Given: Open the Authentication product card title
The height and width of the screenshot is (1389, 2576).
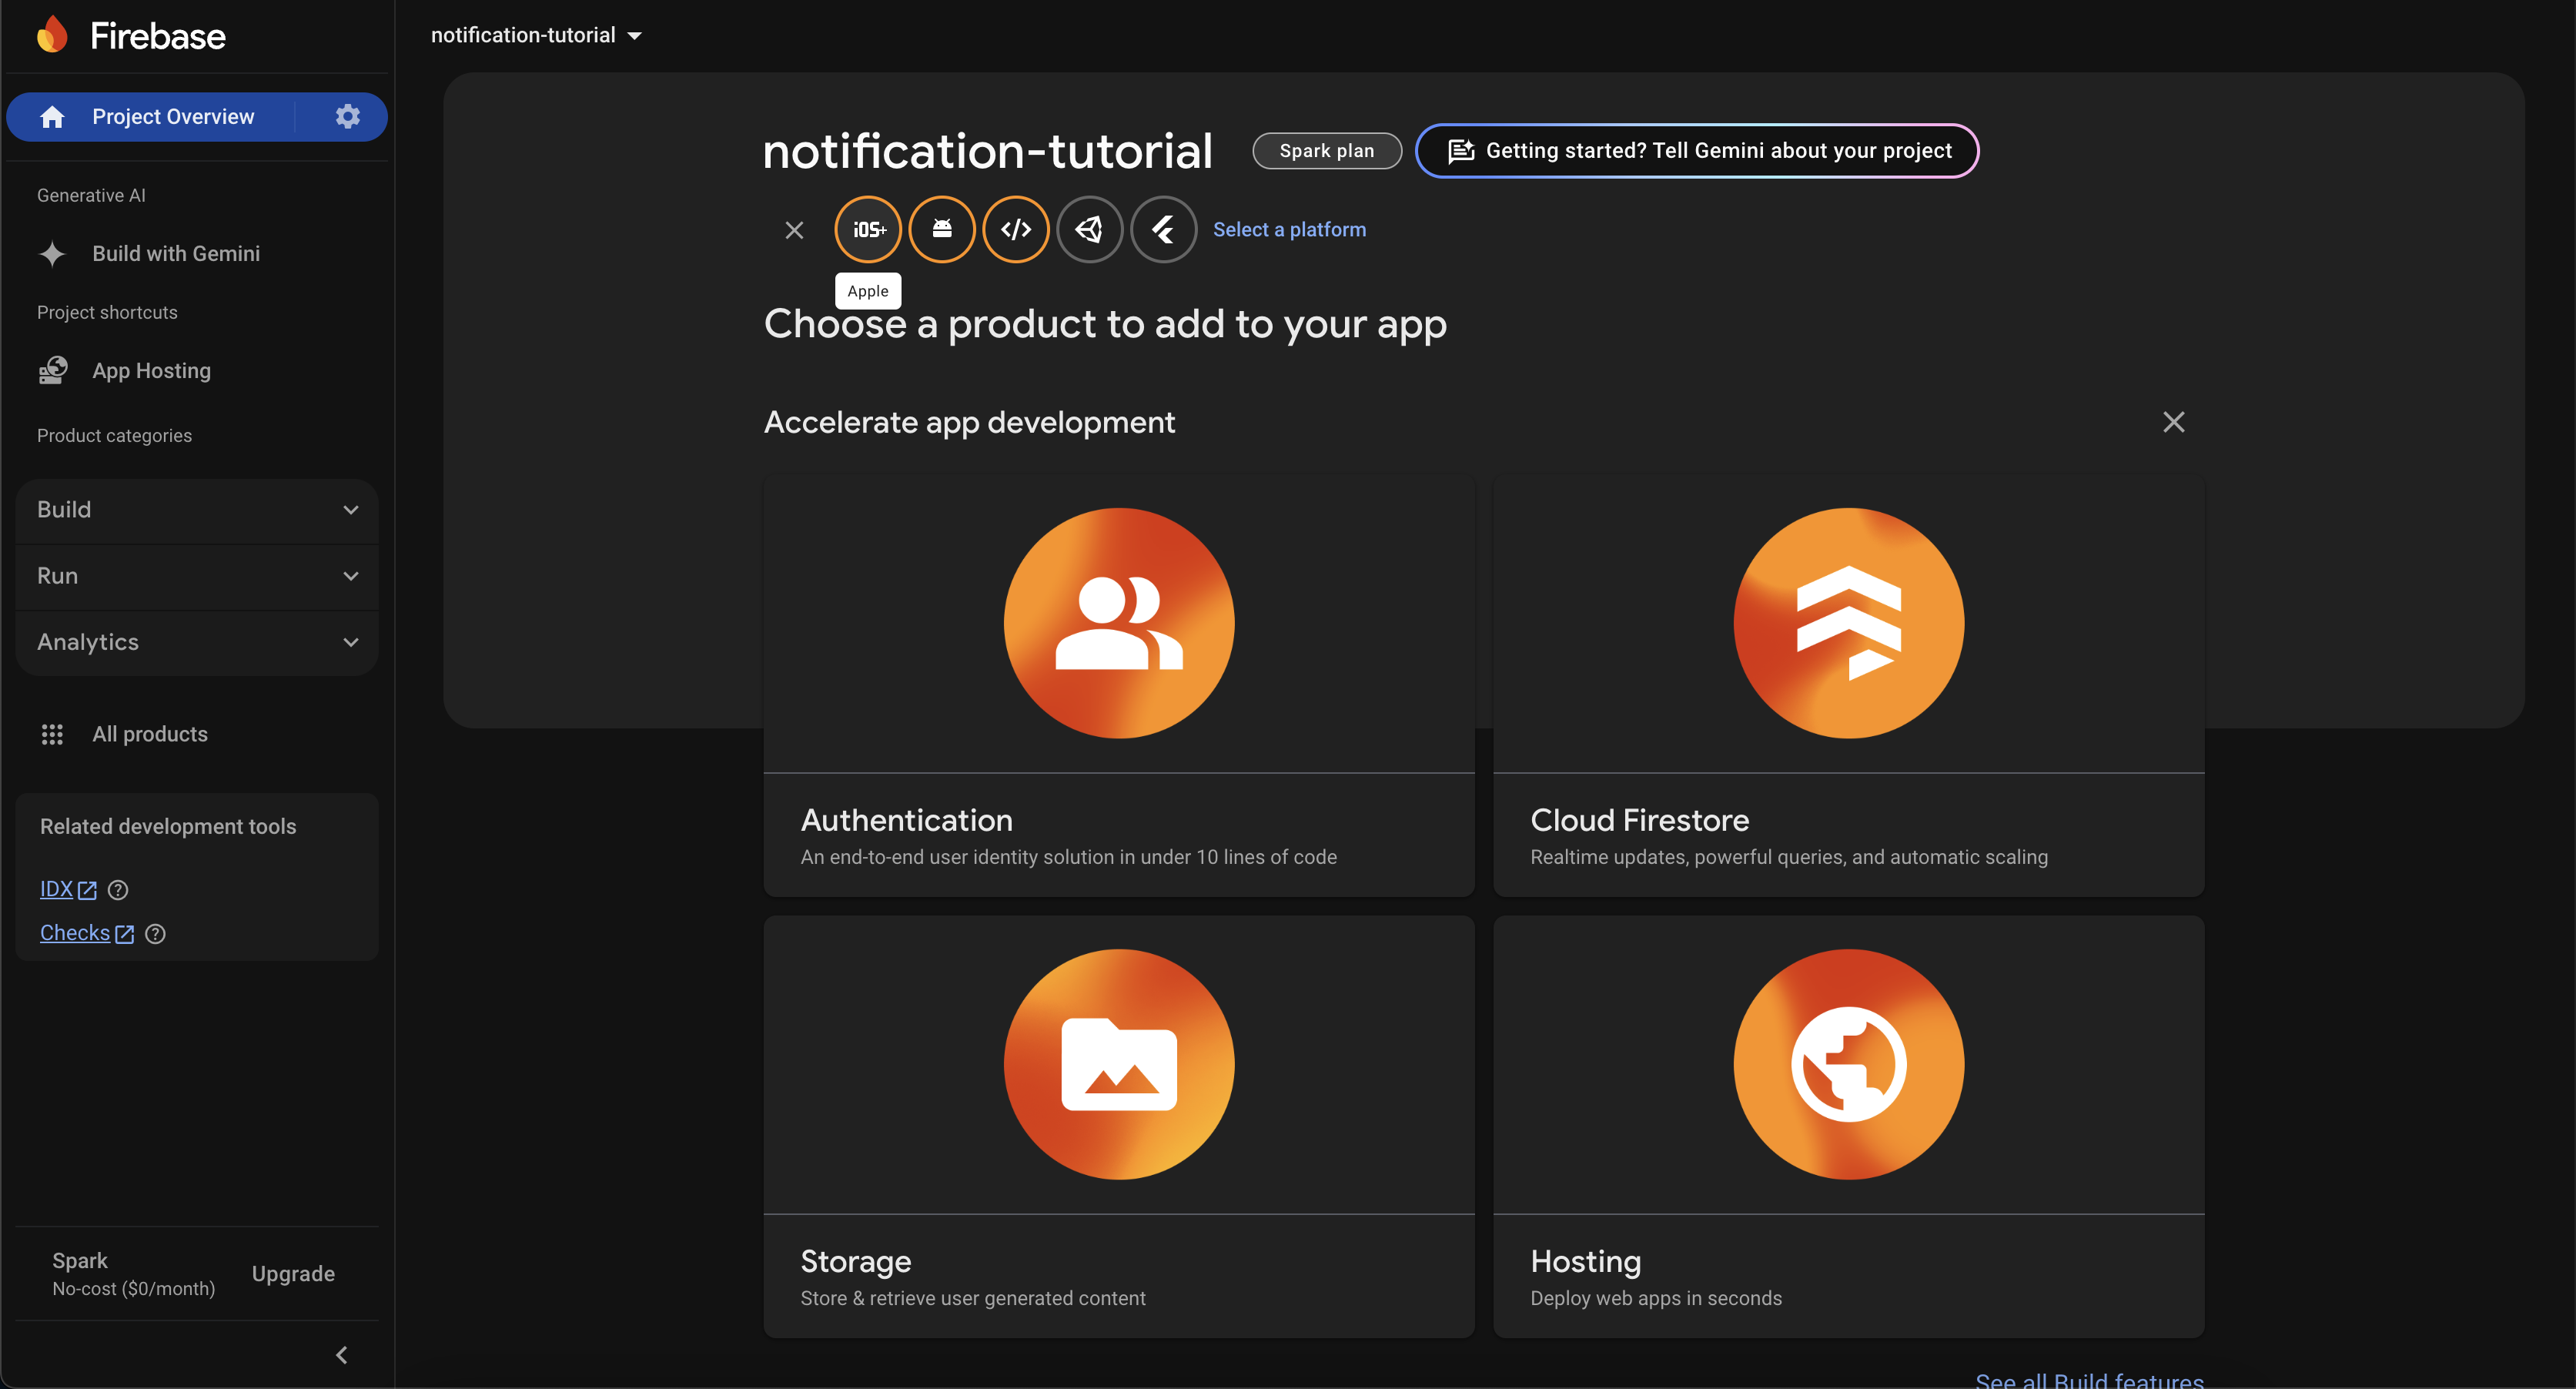Looking at the screenshot, I should click(x=906, y=820).
